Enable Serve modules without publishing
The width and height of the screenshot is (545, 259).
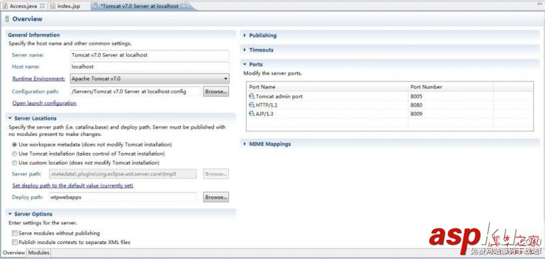pyautogui.click(x=14, y=233)
